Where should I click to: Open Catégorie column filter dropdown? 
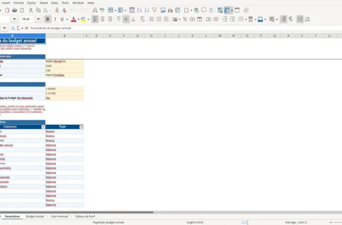[43, 127]
